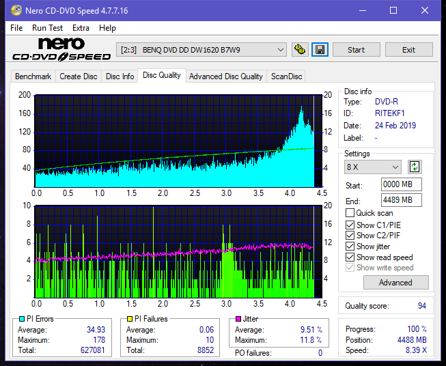Click the disc type DVD-R text
Screen dimensions: 446x366
click(x=387, y=102)
